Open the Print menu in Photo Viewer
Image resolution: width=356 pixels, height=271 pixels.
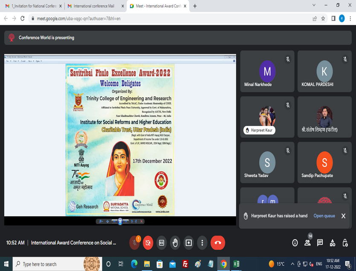(16, 61)
